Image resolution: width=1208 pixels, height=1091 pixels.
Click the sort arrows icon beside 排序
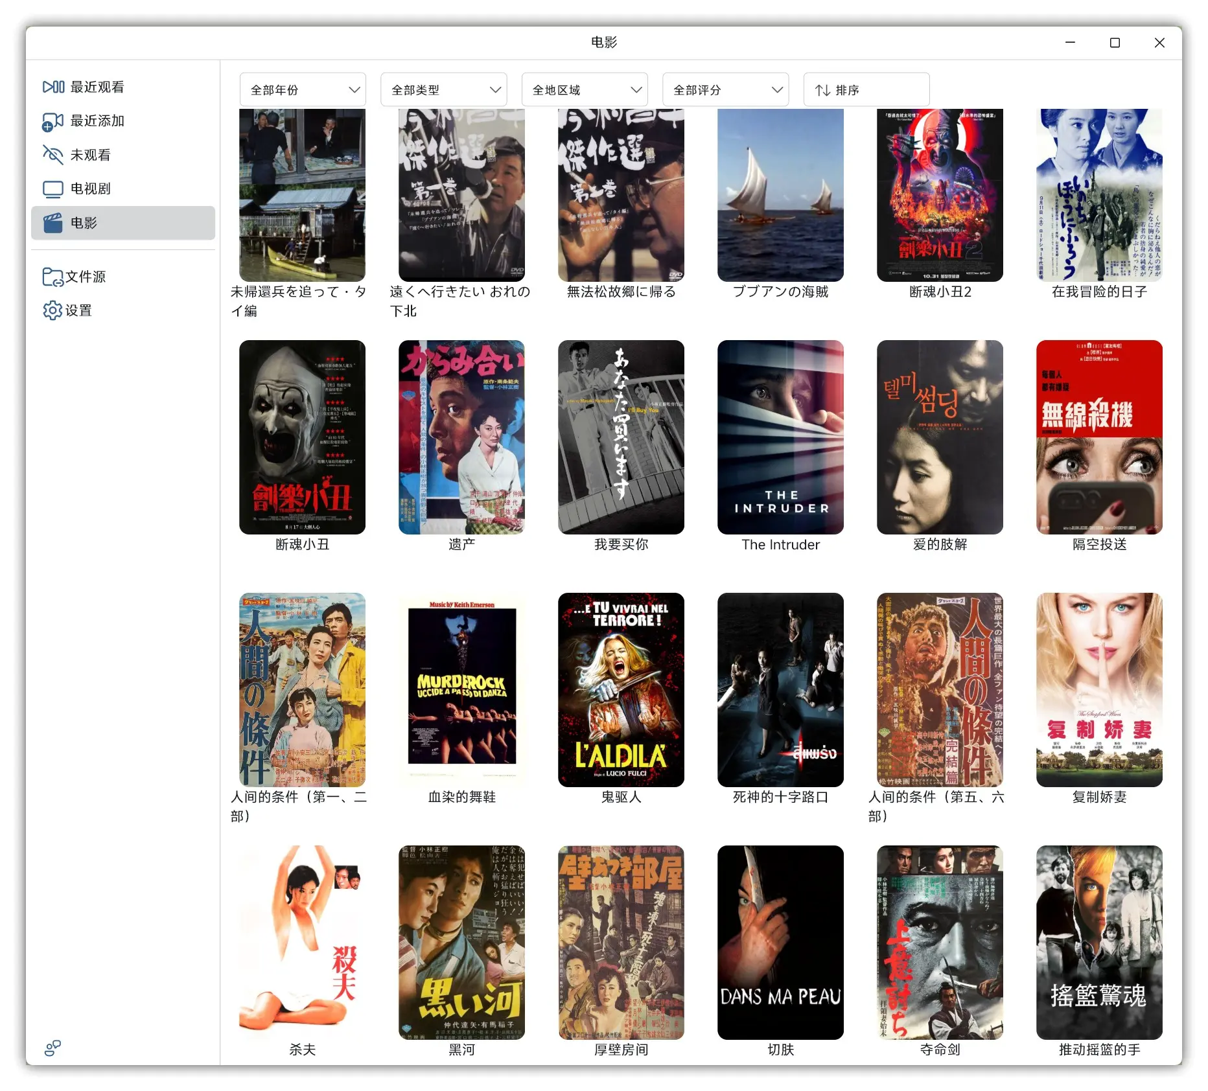[x=822, y=90]
